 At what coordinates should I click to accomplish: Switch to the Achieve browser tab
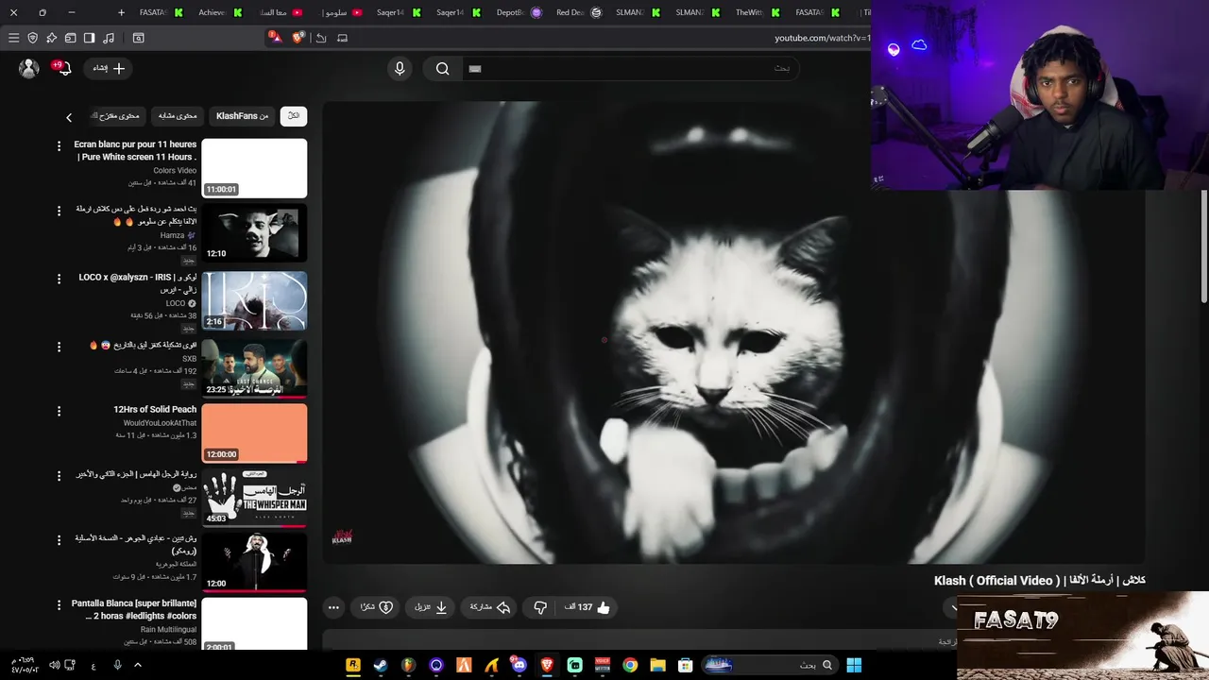(219, 12)
